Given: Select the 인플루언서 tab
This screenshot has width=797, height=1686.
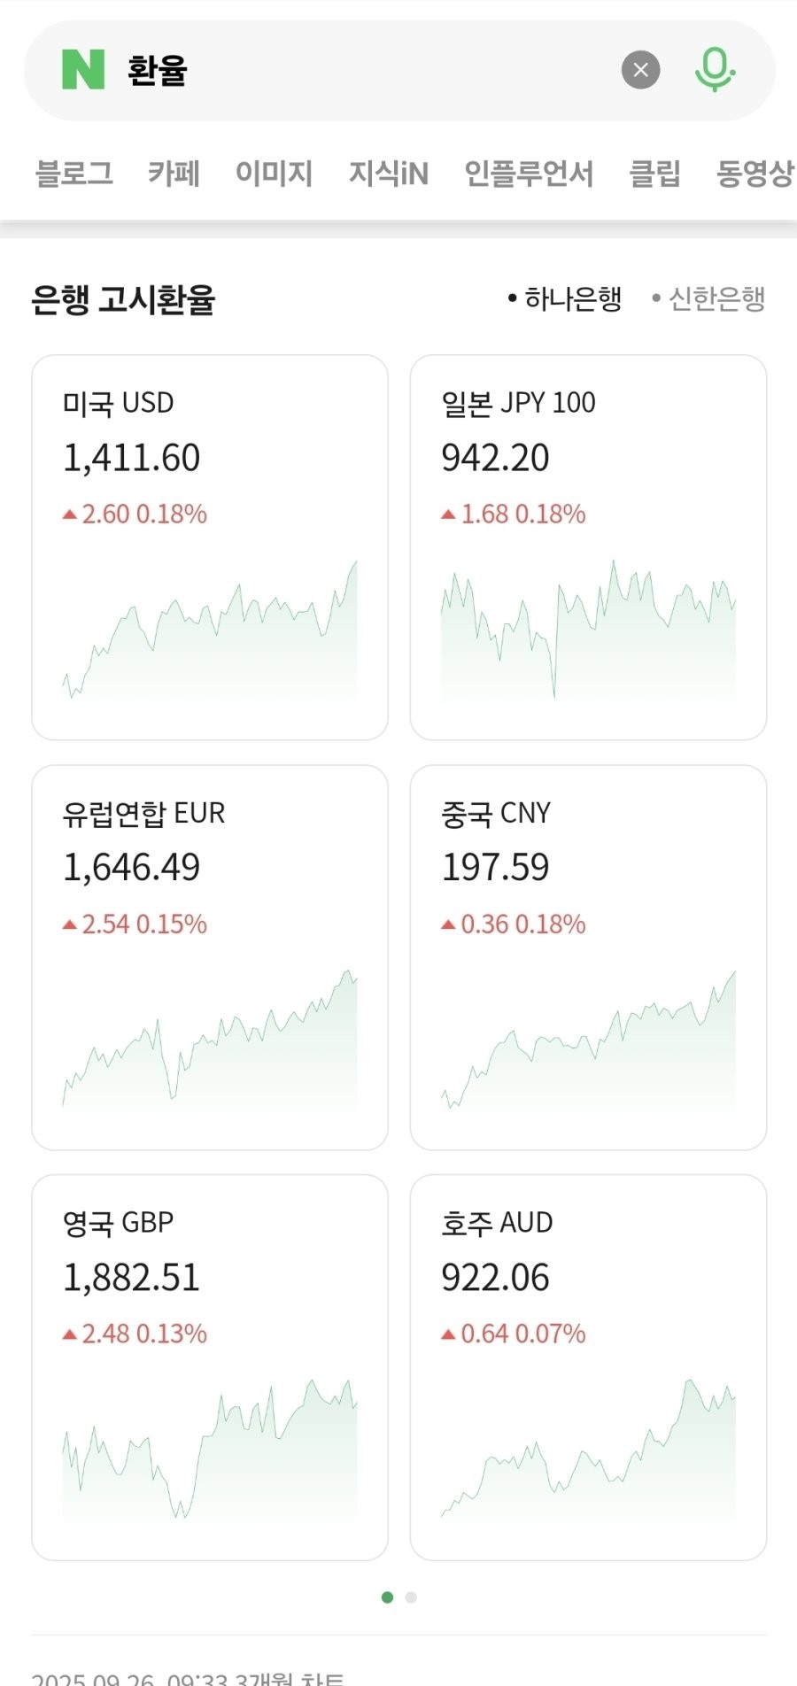Looking at the screenshot, I should [529, 174].
